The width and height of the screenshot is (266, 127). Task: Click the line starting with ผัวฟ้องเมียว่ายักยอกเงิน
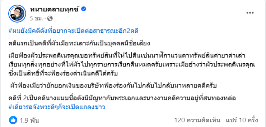coord(113,86)
